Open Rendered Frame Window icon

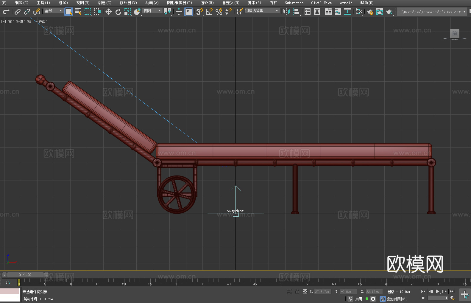click(x=380, y=12)
